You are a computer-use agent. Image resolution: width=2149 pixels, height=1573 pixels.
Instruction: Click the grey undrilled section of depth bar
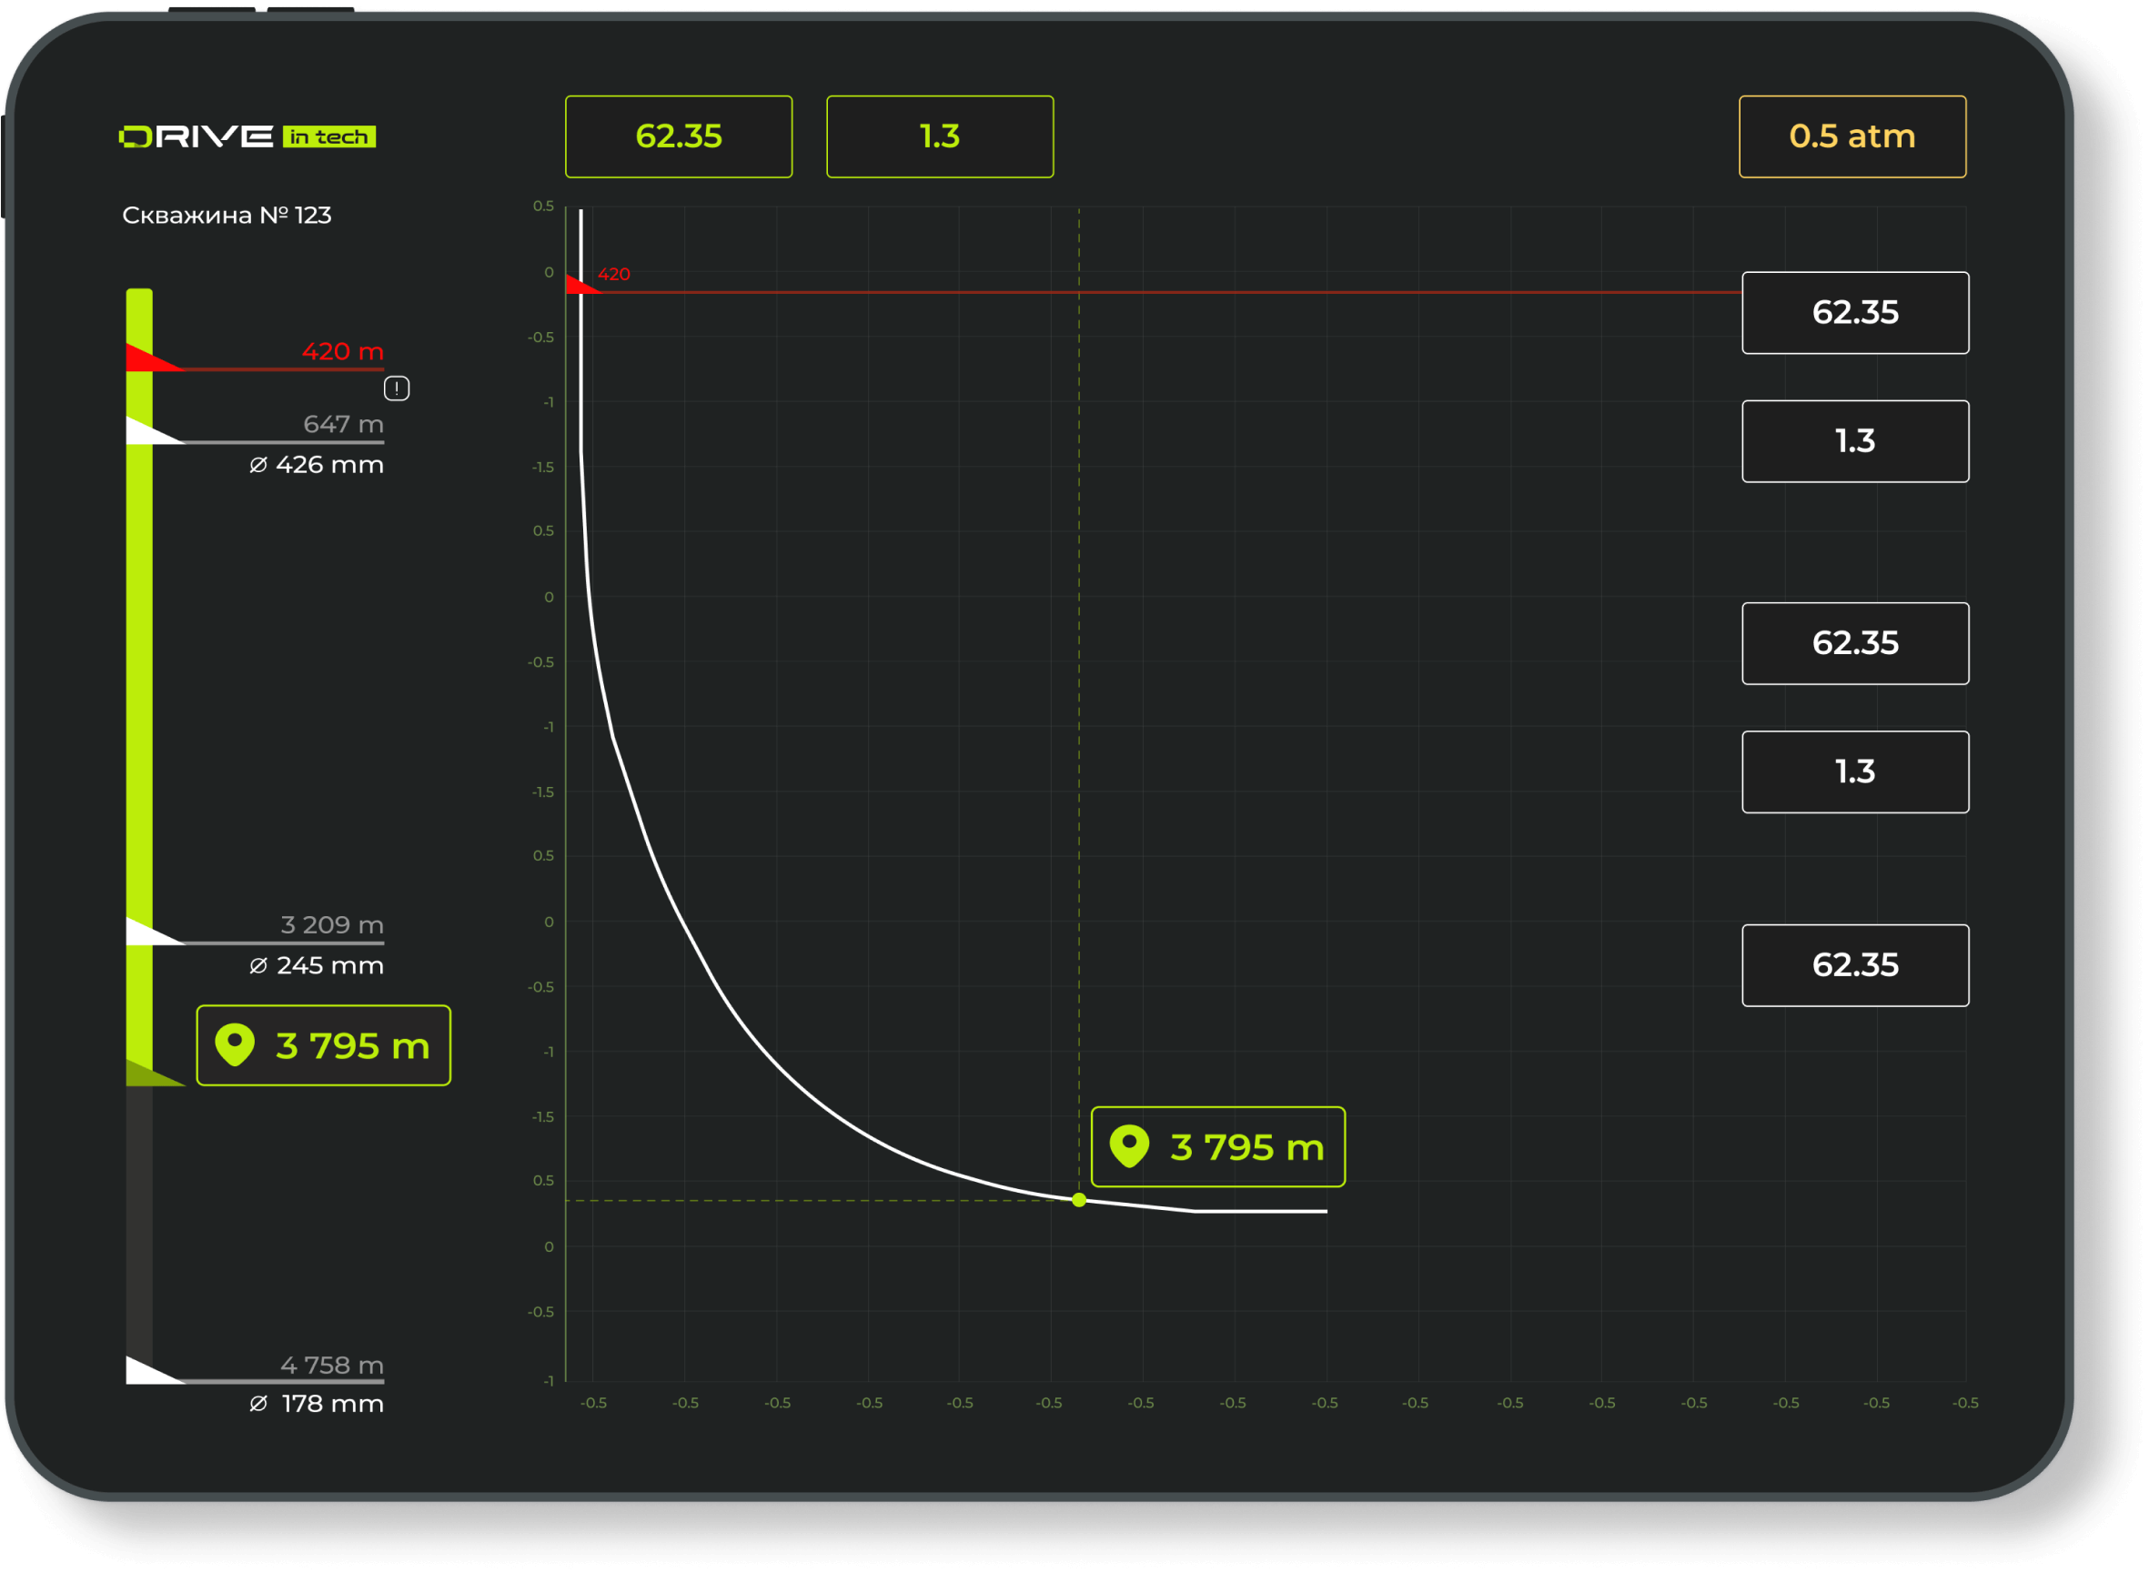tap(139, 1219)
